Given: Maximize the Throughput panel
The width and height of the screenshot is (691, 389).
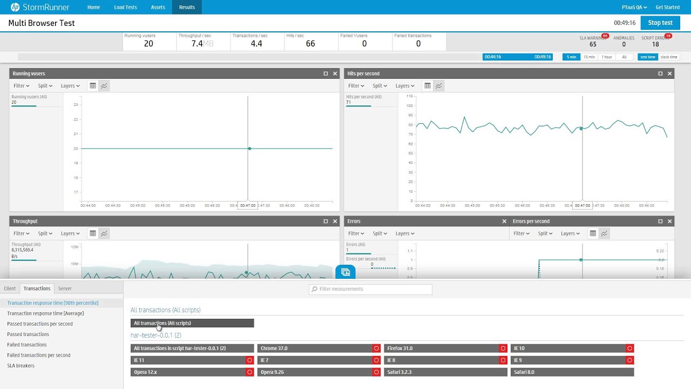Looking at the screenshot, I should [326, 221].
